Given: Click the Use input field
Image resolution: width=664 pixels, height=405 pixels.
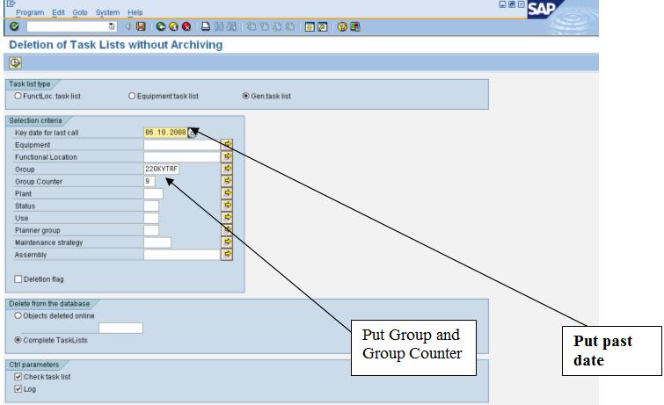Looking at the screenshot, I should pyautogui.click(x=151, y=219).
